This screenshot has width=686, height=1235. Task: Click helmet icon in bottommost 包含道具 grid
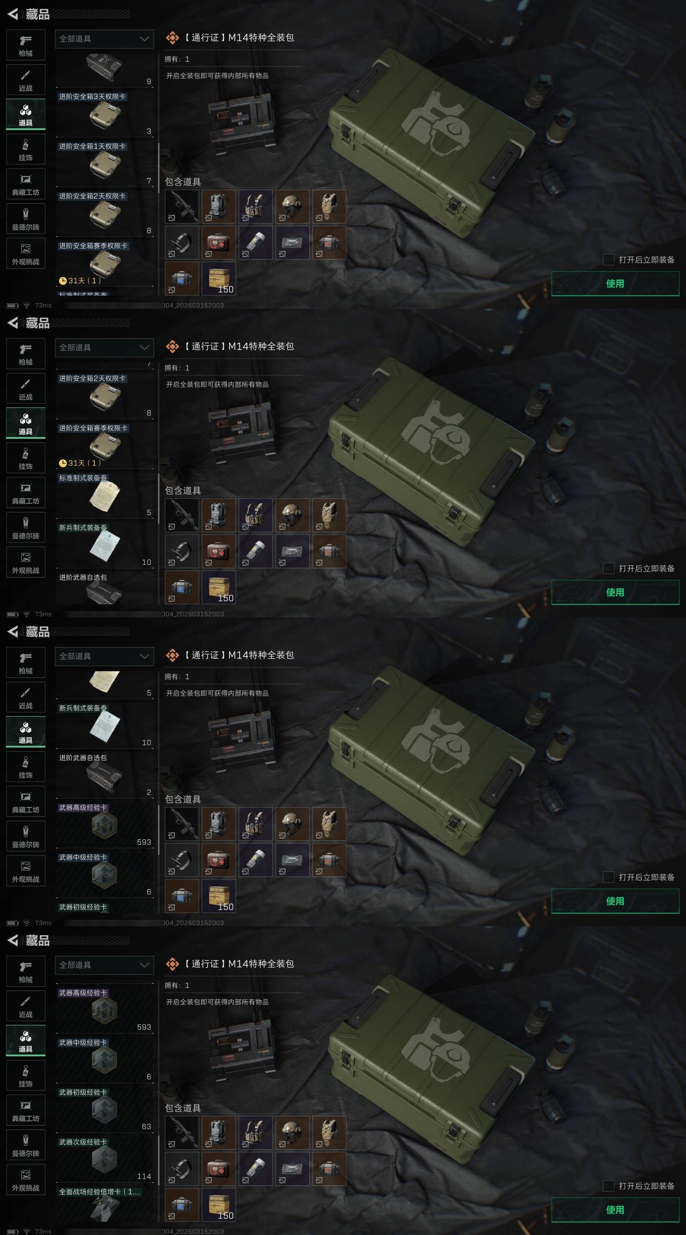tap(292, 1133)
